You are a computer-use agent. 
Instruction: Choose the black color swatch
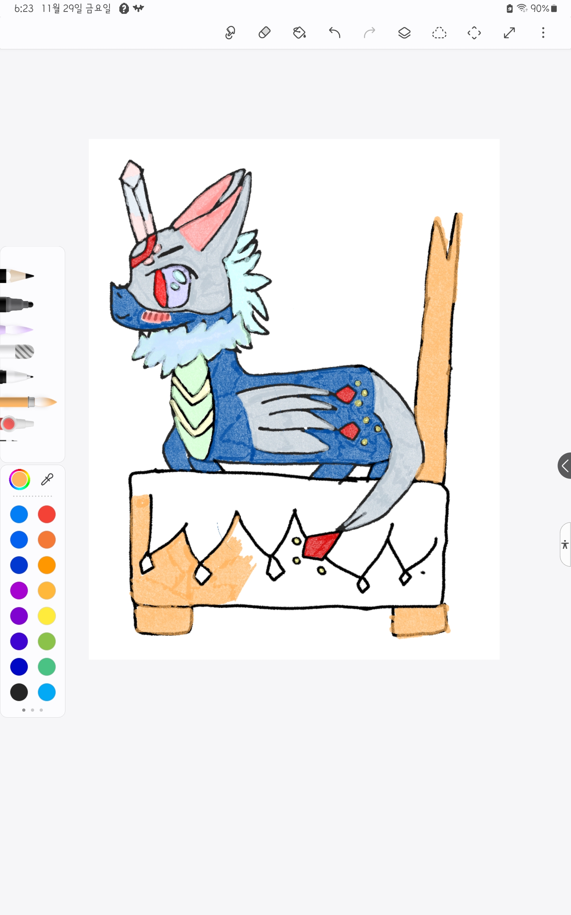pyautogui.click(x=19, y=692)
